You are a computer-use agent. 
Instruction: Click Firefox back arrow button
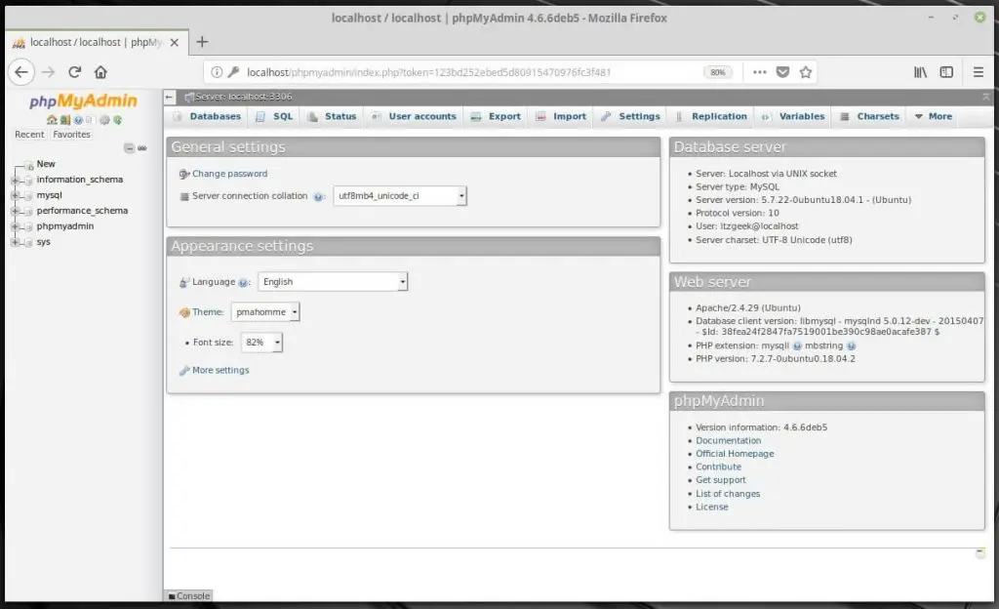21,72
